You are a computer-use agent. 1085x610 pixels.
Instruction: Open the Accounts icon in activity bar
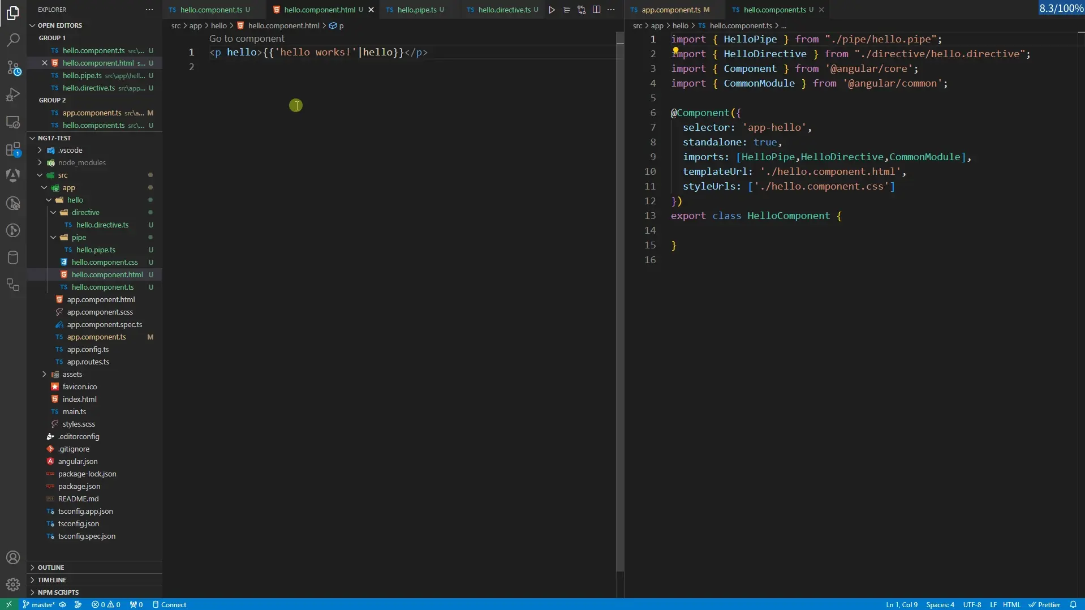13,557
